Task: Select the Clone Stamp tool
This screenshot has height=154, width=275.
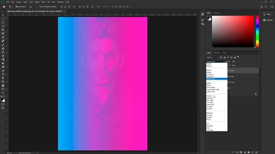Action: [3, 48]
